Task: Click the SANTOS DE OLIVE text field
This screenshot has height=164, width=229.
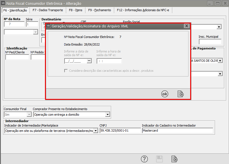Action: (204, 61)
